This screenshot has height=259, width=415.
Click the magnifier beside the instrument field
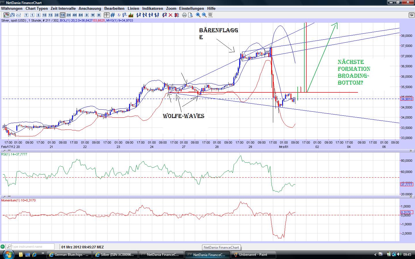[9, 247]
